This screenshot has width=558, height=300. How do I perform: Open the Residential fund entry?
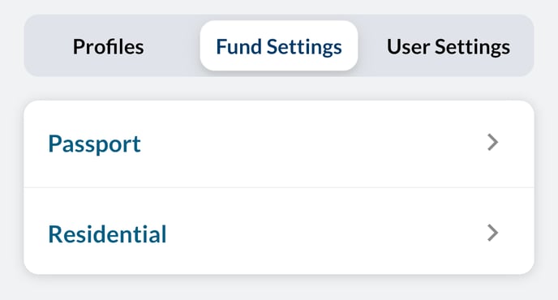[x=279, y=231]
